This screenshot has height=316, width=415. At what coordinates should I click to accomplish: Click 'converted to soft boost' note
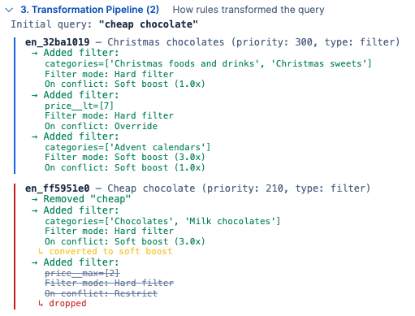[106, 251]
